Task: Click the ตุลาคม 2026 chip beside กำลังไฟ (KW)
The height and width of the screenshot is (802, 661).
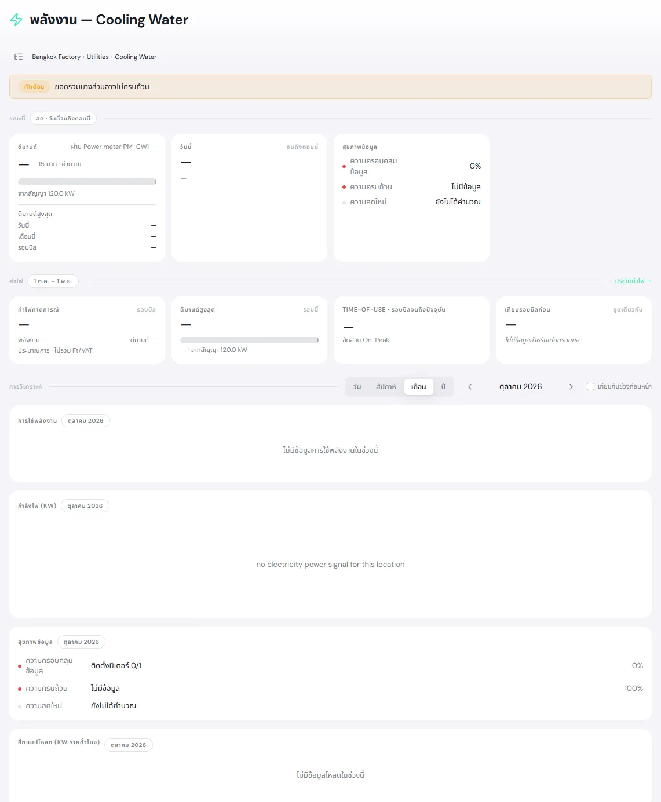Action: pyautogui.click(x=85, y=506)
